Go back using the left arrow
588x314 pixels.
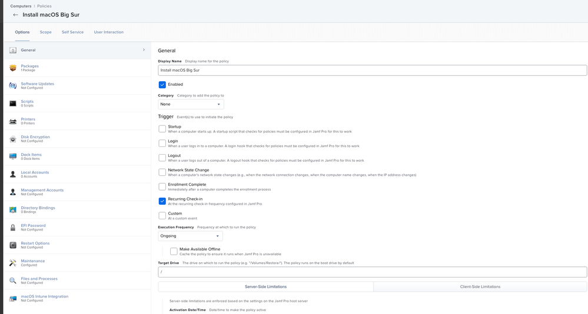15,15
